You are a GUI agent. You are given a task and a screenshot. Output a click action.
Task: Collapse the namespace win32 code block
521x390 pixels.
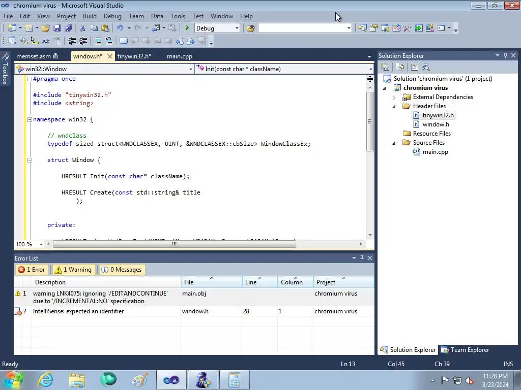(x=30, y=119)
